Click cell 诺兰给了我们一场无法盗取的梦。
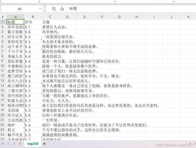Image resolution: width=196 pixels, height=148 pixels. point(70,71)
